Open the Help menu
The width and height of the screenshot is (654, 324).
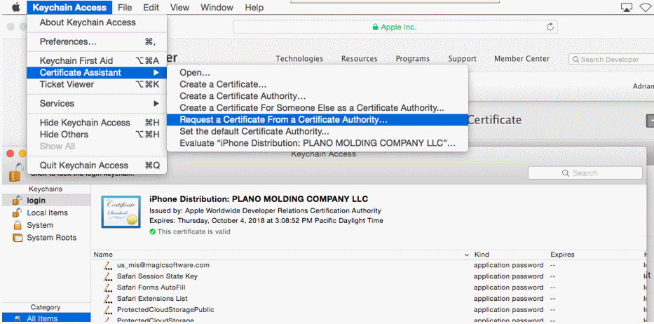[254, 7]
